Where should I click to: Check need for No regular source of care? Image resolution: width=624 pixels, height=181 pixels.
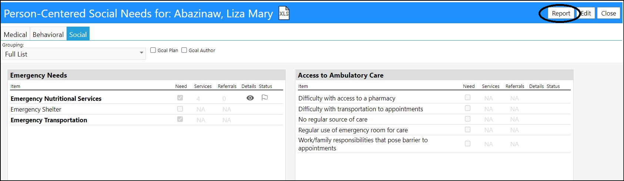467,119
